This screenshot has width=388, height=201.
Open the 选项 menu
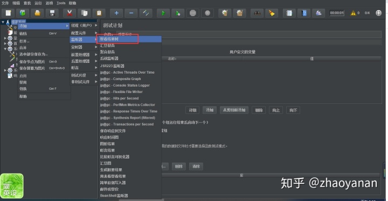pyautogui.click(x=49, y=3)
